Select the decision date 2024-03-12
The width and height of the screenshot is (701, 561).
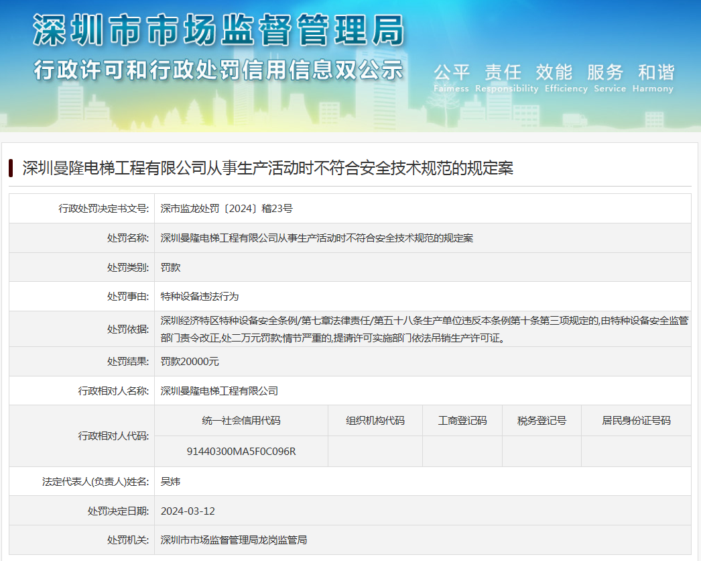click(188, 511)
